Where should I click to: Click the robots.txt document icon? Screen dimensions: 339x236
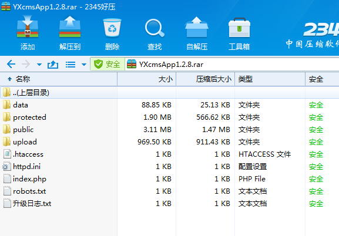[7, 191]
